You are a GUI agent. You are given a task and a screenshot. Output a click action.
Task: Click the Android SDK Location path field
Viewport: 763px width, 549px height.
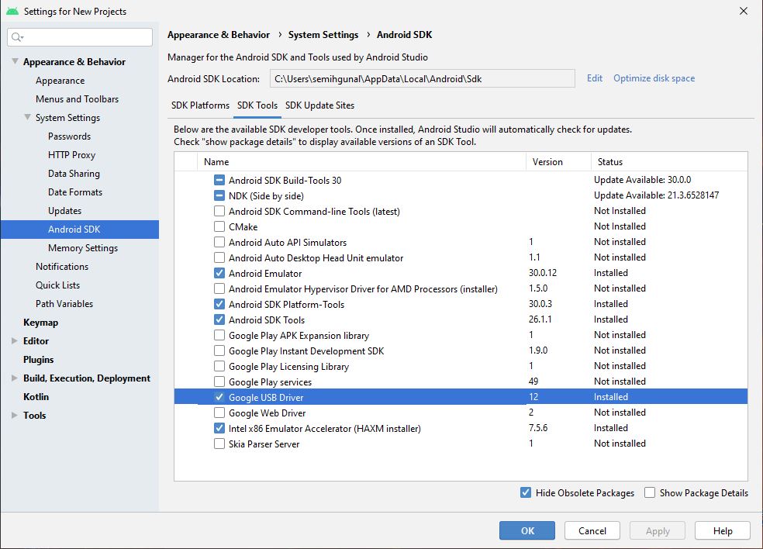click(422, 78)
